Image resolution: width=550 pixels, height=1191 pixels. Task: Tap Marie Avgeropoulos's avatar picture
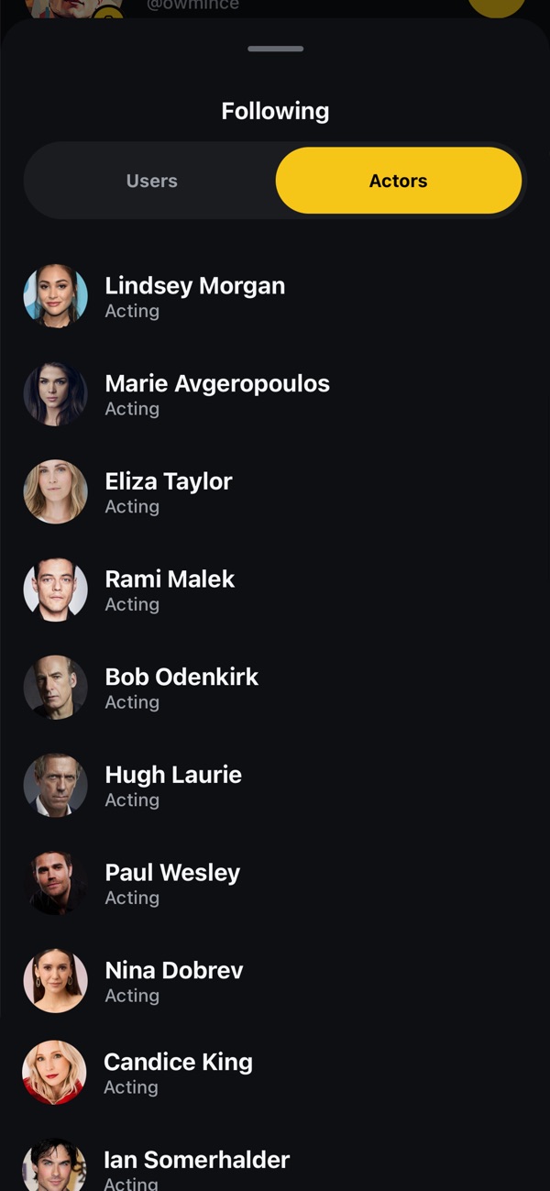[55, 394]
